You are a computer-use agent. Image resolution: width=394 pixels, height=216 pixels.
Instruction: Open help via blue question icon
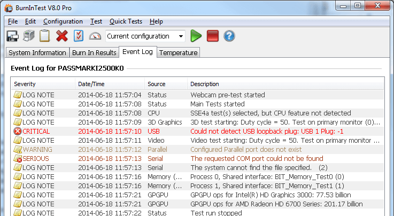(x=229, y=36)
